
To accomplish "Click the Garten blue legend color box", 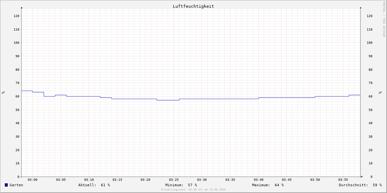I will tap(6, 185).
